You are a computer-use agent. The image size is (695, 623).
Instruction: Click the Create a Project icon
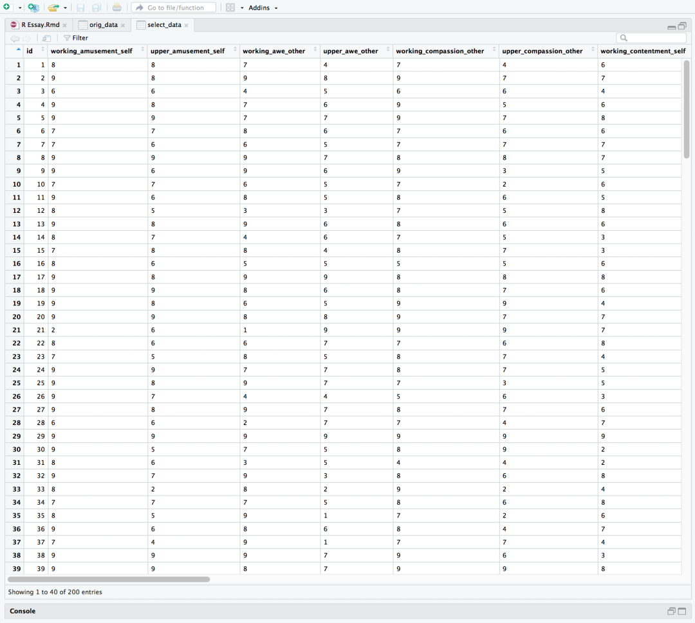click(x=33, y=8)
